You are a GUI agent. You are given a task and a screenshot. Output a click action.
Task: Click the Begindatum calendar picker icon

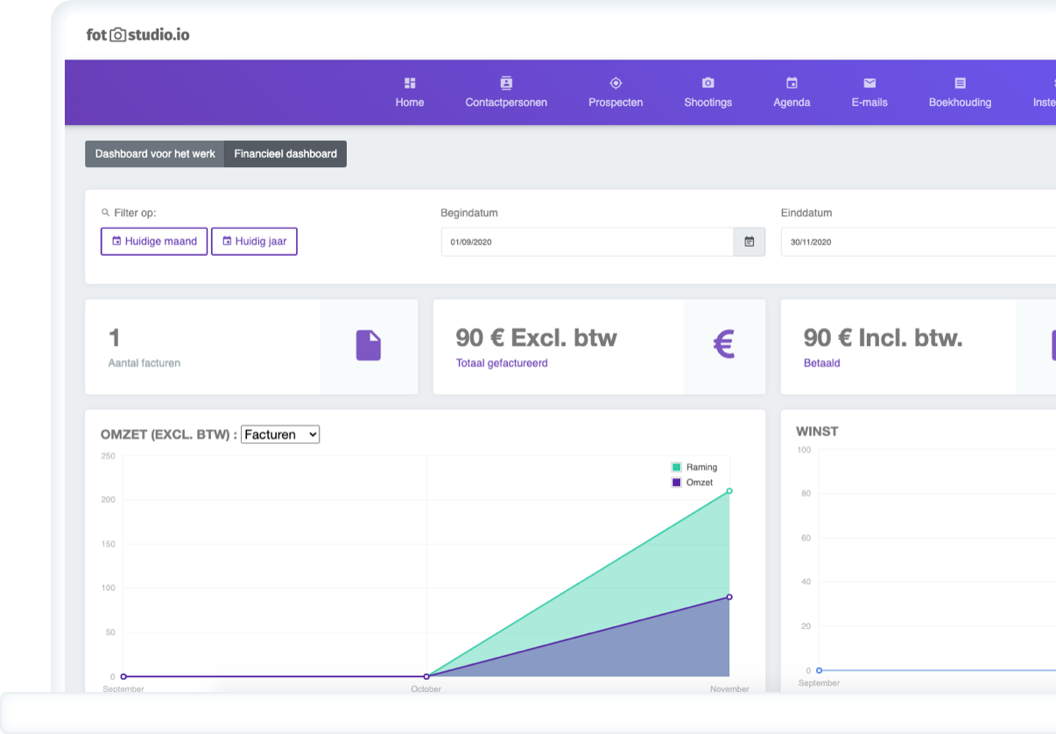pos(749,242)
